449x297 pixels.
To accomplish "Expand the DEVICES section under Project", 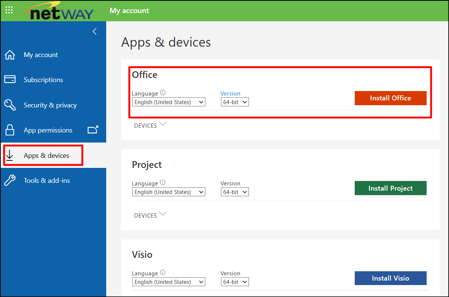I will click(150, 215).
